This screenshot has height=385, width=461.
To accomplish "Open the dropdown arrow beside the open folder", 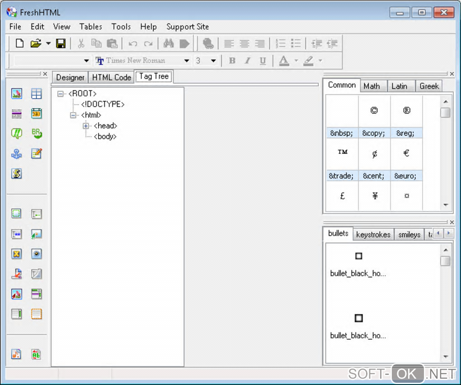I will point(48,43).
